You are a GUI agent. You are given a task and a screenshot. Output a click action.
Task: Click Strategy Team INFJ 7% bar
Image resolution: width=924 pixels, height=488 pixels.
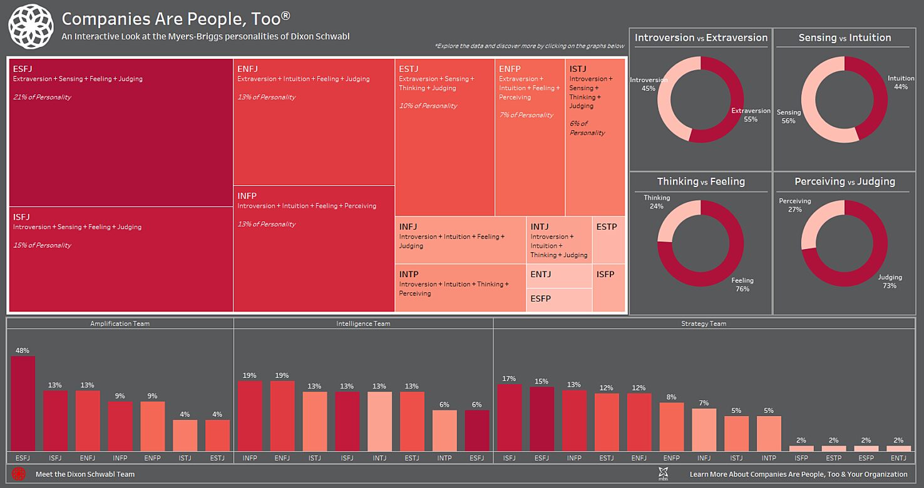(x=704, y=429)
